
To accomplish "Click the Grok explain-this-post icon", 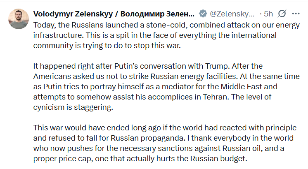I will click(282, 14).
